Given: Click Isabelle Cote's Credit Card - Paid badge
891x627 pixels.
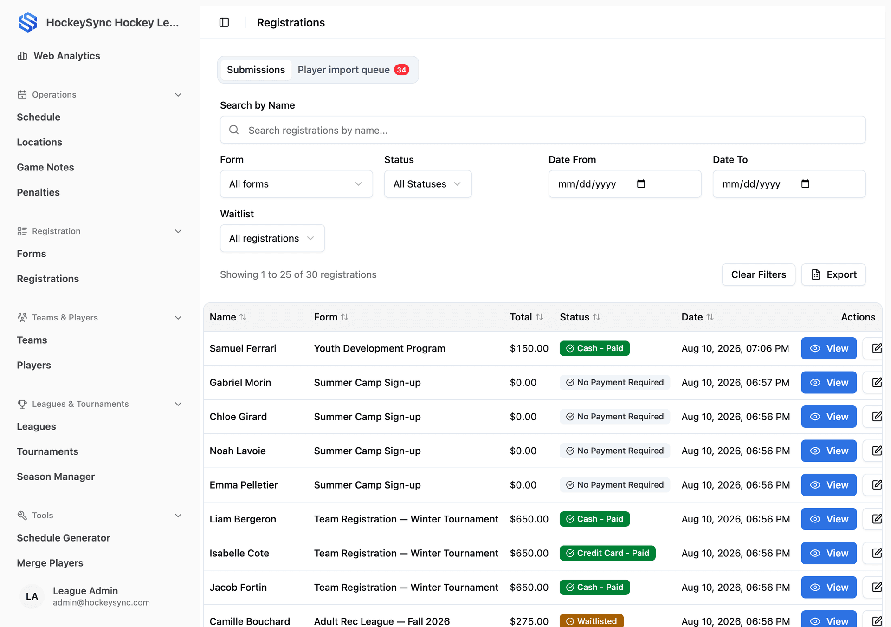Looking at the screenshot, I should tap(607, 553).
